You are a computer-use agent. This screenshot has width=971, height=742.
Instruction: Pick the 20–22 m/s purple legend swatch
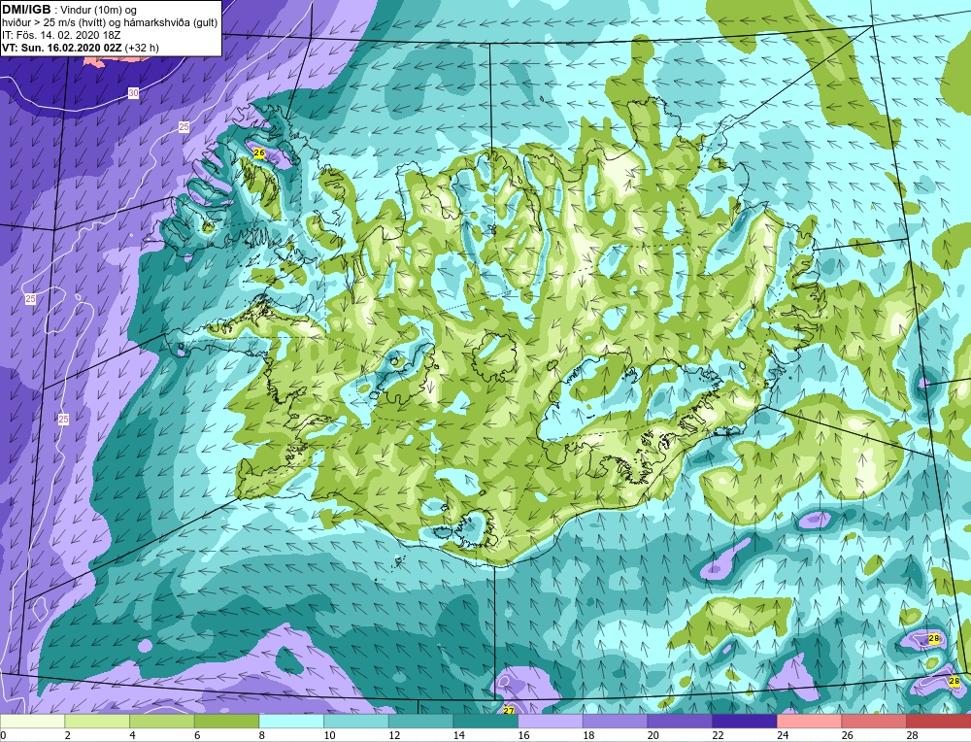click(680, 722)
